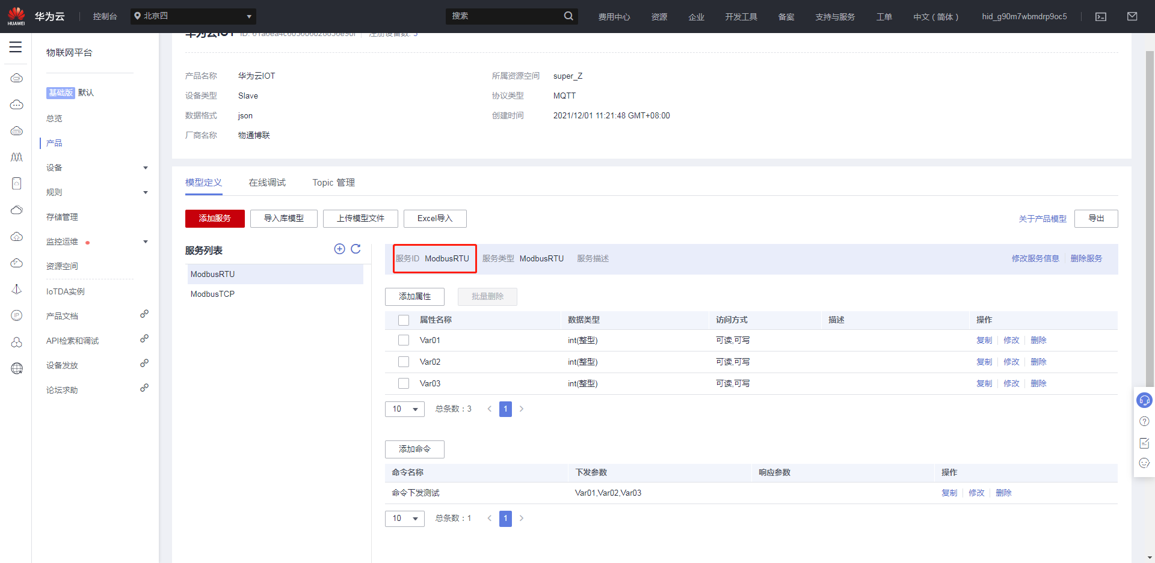Viewport: 1155px width, 563px height.
Task: Click the customer service headset icon
Action: [1144, 400]
